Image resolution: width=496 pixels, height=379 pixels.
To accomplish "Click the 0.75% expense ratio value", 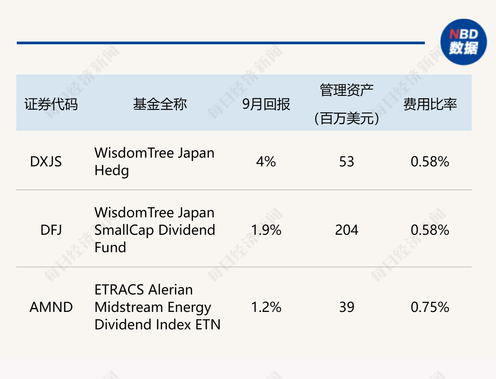I will [x=430, y=307].
